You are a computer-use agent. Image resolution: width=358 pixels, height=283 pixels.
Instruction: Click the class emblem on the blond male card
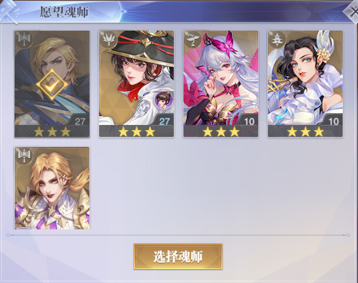click(x=24, y=39)
